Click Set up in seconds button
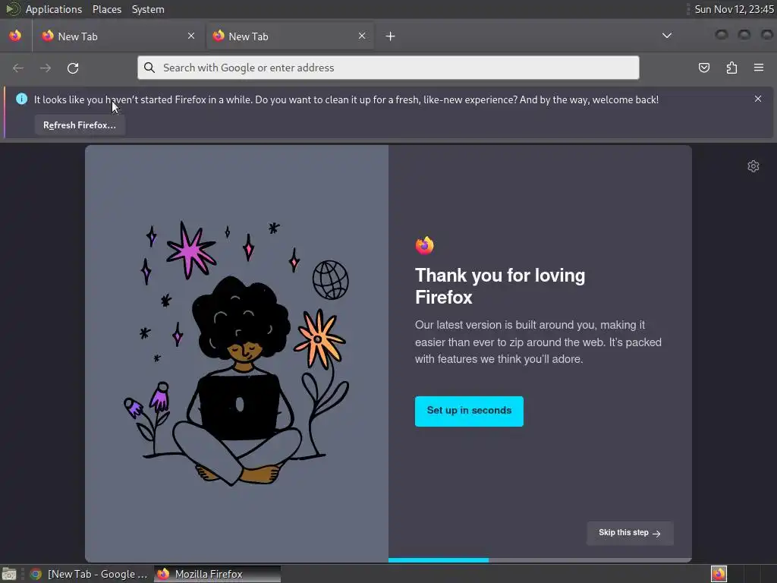 (469, 411)
